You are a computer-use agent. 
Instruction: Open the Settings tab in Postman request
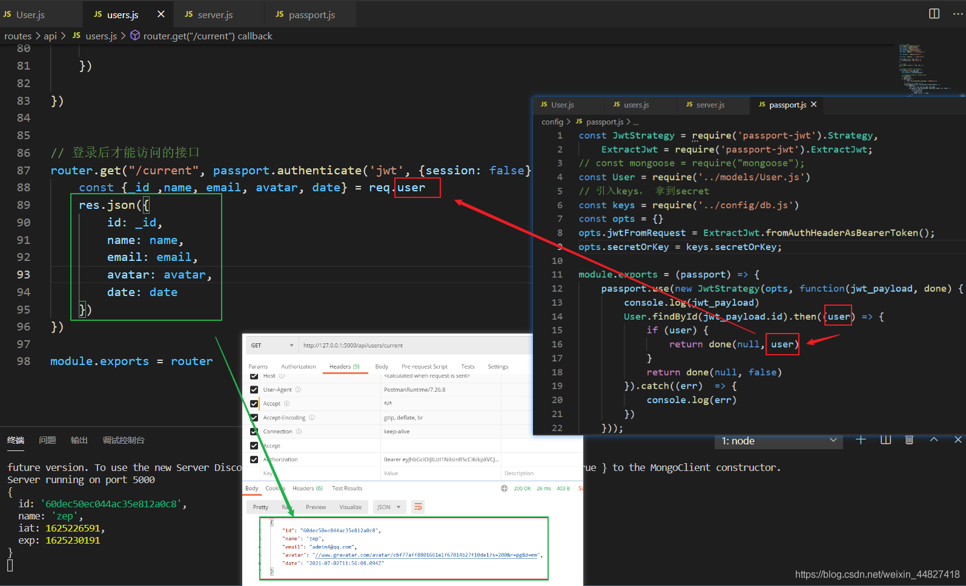click(498, 367)
